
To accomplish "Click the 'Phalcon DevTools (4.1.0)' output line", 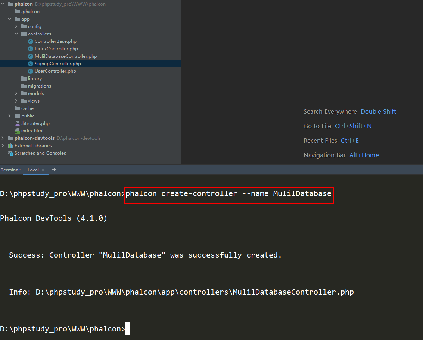I will click(x=54, y=218).
